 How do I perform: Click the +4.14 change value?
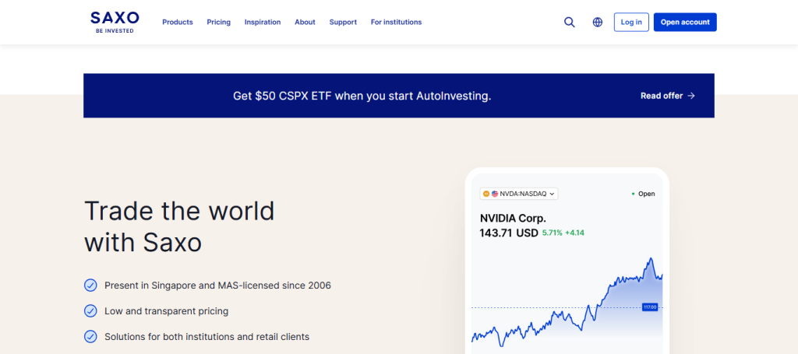[x=574, y=233]
